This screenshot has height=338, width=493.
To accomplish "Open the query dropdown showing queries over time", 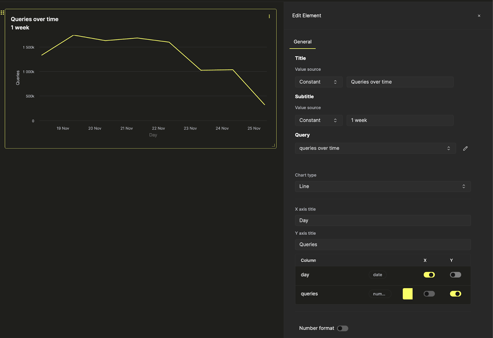I will (x=375, y=148).
